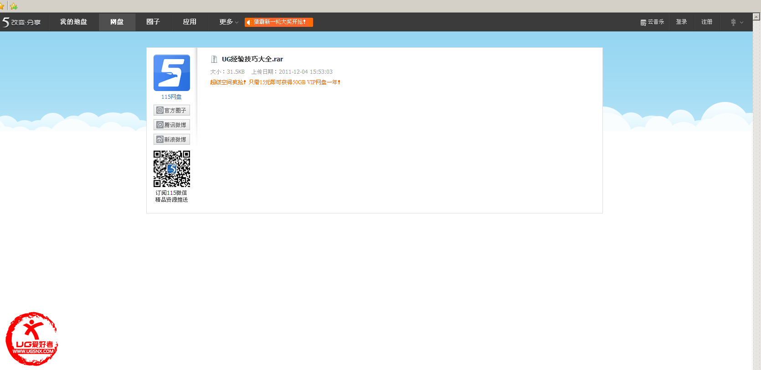
Task: Open the 115网盘 link under the logo
Action: click(171, 97)
